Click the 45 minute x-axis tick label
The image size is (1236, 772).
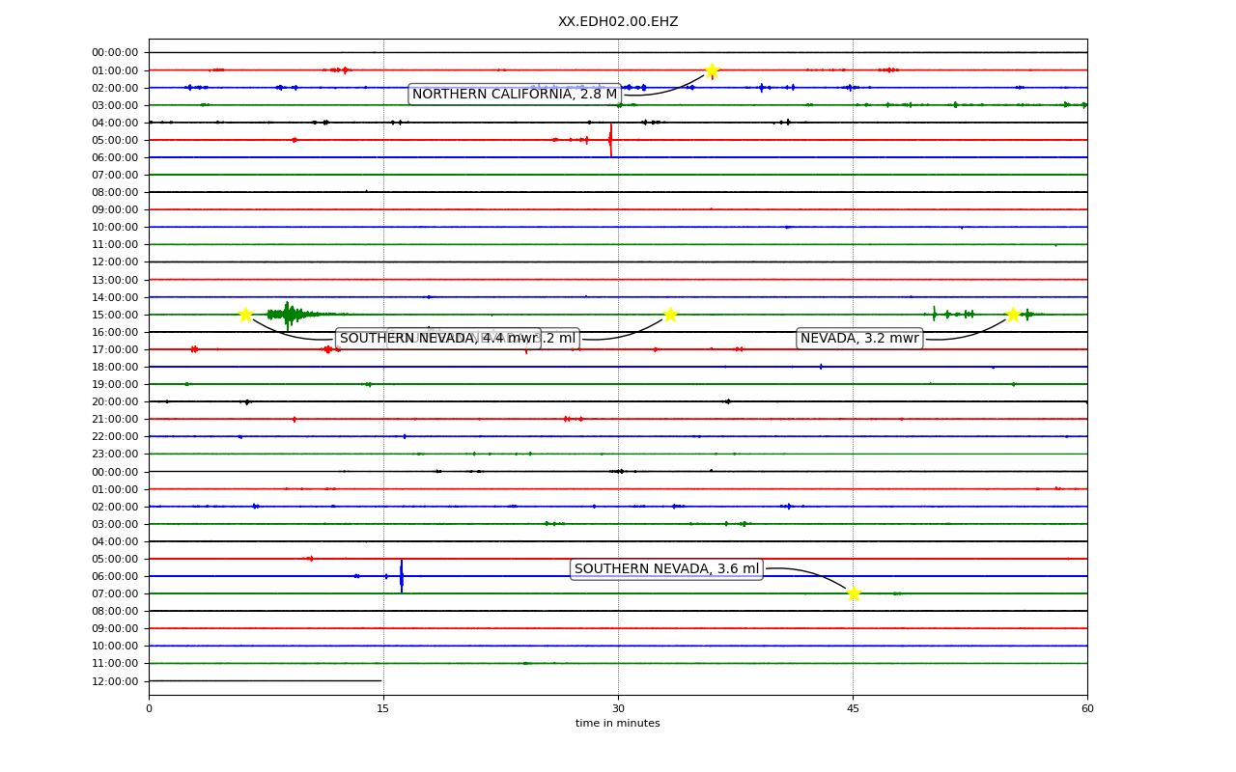pos(853,709)
